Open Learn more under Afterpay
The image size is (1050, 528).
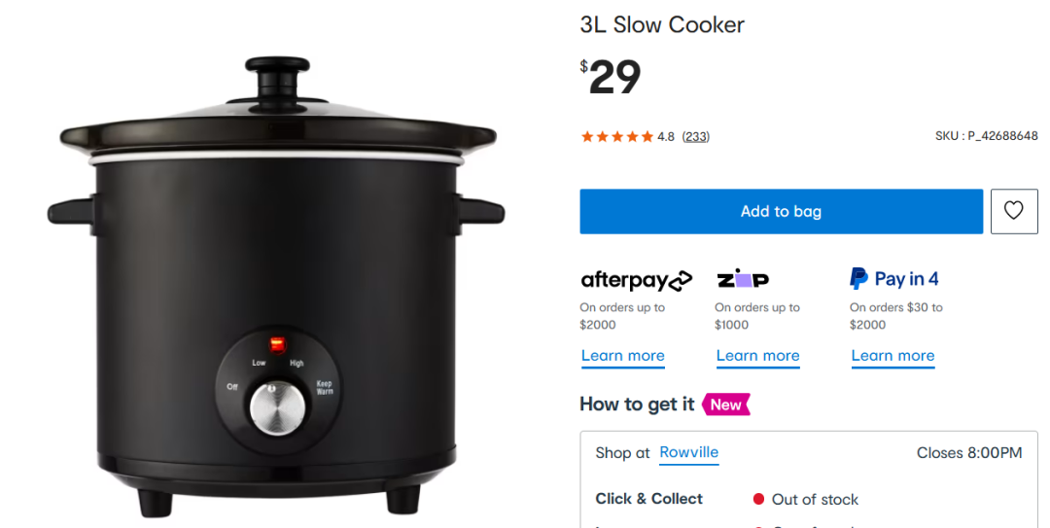[x=623, y=356]
